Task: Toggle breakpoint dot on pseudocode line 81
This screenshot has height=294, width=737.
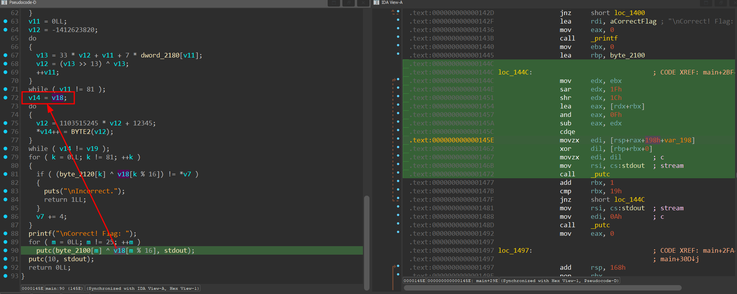Action: click(x=5, y=174)
